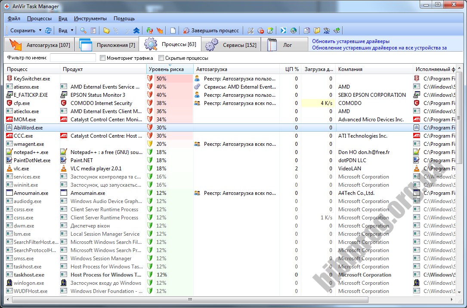The image size is (467, 308).
Task: Click the Завершить процесс button
Action: [x=211, y=31]
